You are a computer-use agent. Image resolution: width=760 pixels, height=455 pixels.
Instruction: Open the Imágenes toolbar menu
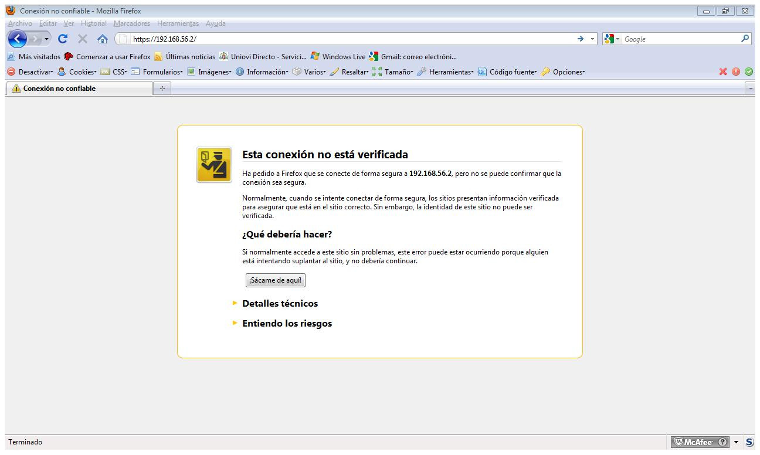coord(209,72)
